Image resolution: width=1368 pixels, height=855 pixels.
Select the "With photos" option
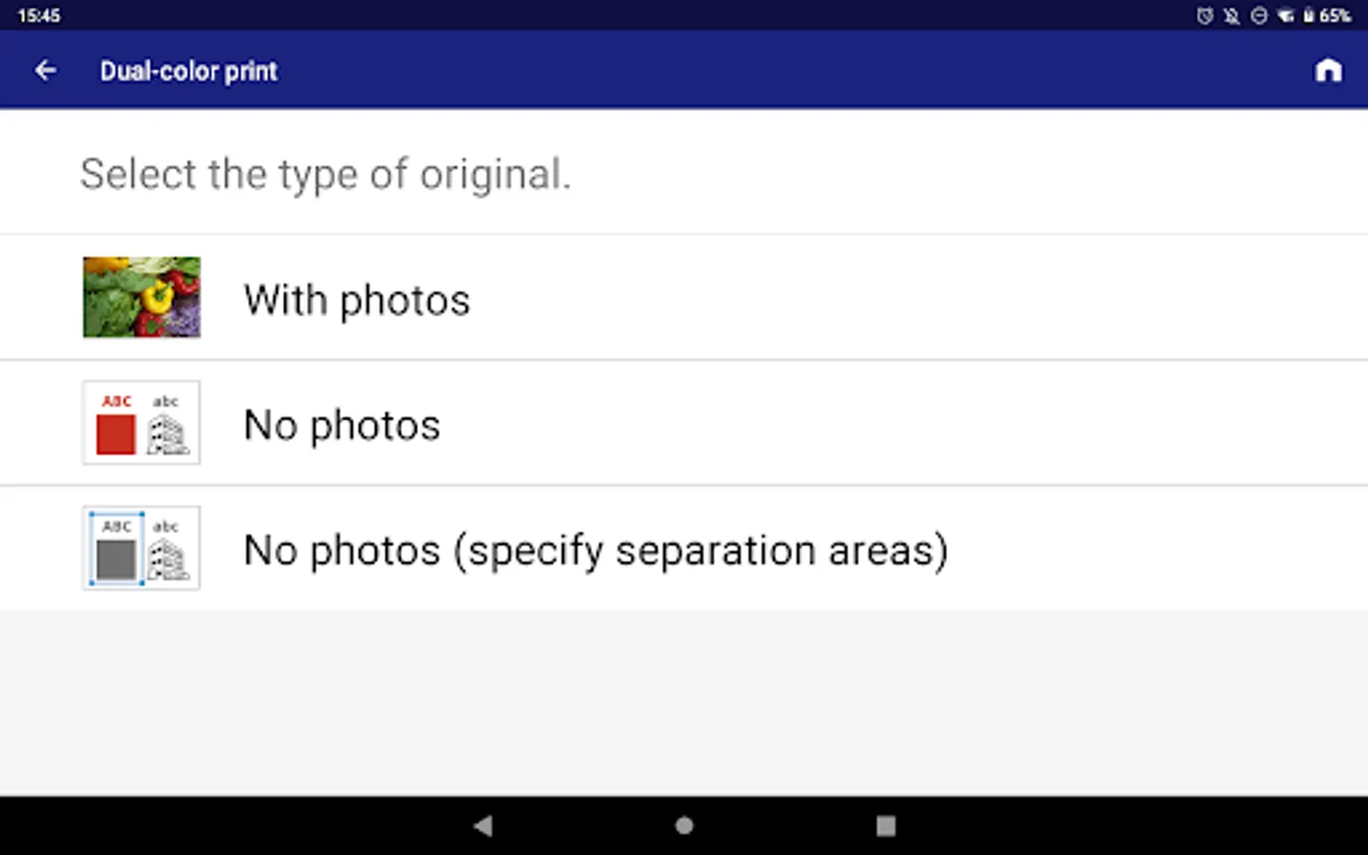[356, 300]
